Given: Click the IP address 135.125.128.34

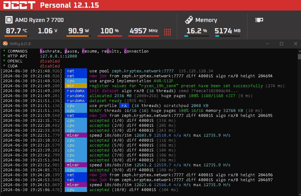Looking at the screenshot, I should tap(196, 71).
